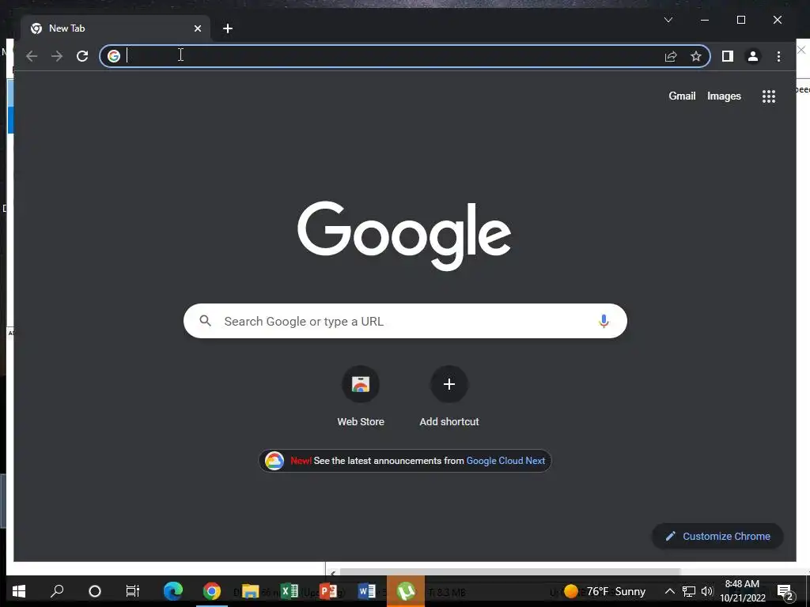The height and width of the screenshot is (607, 810).
Task: Open the Windows Start menu
Action: coord(19,591)
